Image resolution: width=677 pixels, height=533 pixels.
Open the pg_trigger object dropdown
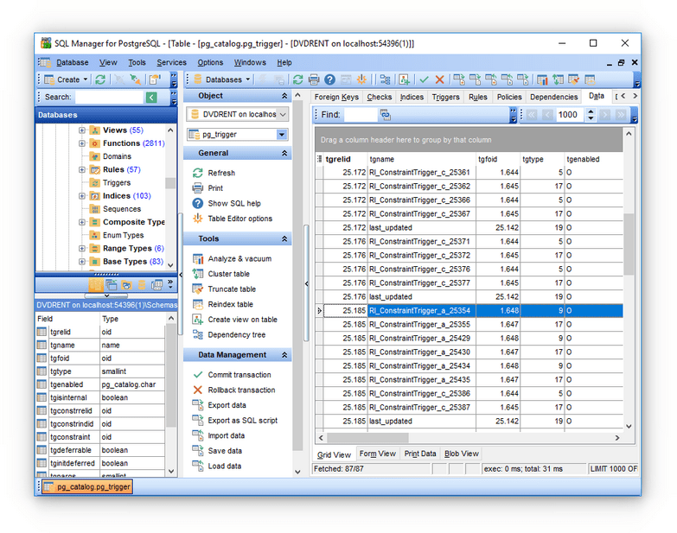click(282, 135)
